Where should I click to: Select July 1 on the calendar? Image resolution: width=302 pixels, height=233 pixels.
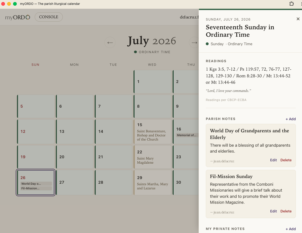[152, 82]
